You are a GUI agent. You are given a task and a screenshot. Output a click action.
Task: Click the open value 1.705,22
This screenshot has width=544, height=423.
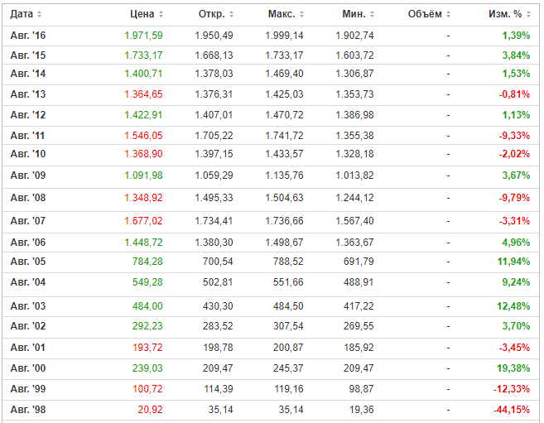point(214,136)
